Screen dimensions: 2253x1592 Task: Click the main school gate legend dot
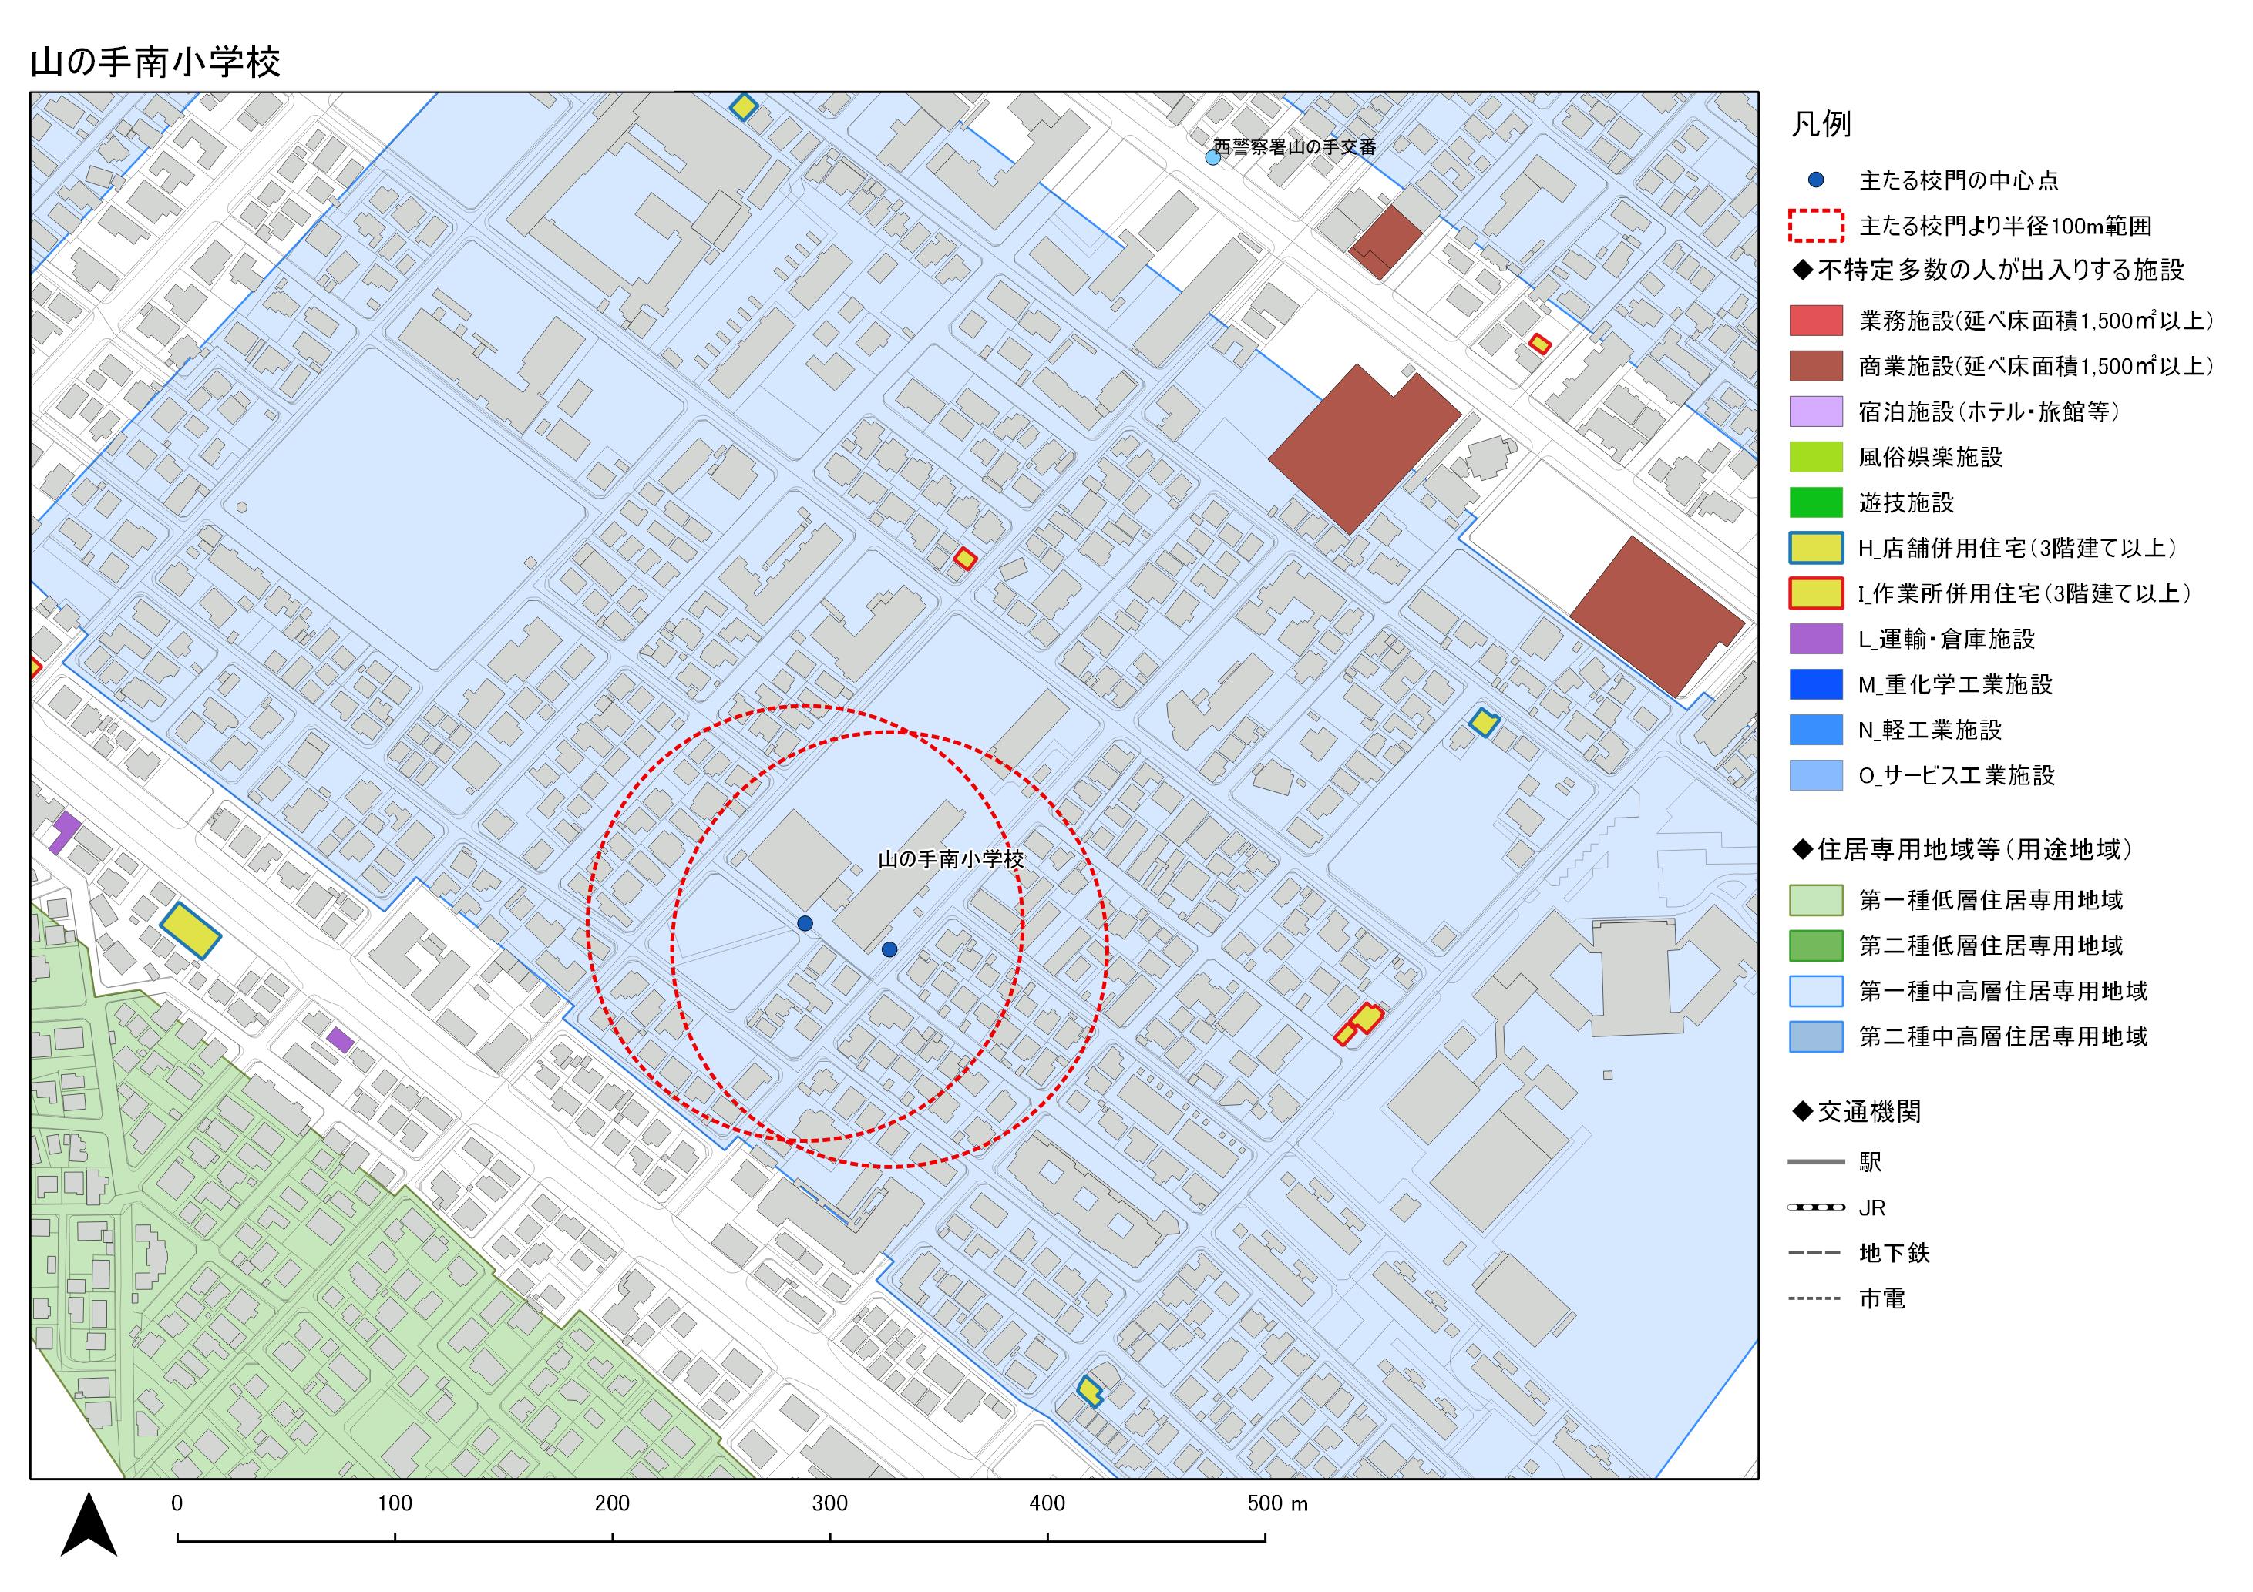(x=1815, y=180)
